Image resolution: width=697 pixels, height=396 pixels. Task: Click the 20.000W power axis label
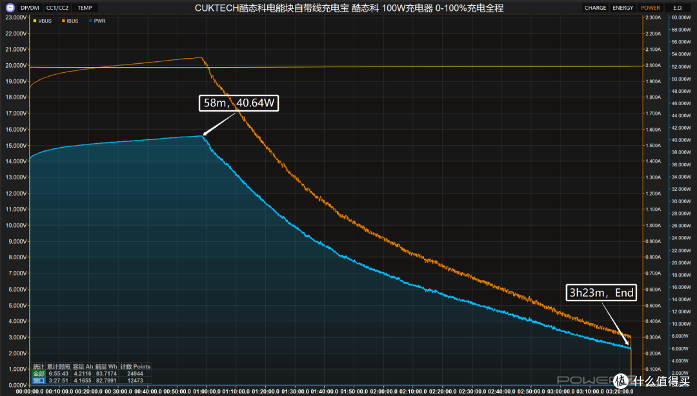681,262
